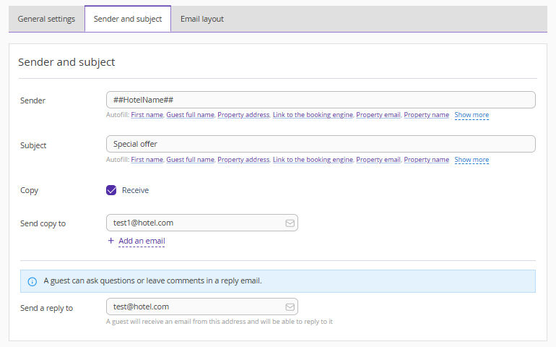The image size is (556, 347).
Task: Click into the Subject text field
Action: click(321, 144)
